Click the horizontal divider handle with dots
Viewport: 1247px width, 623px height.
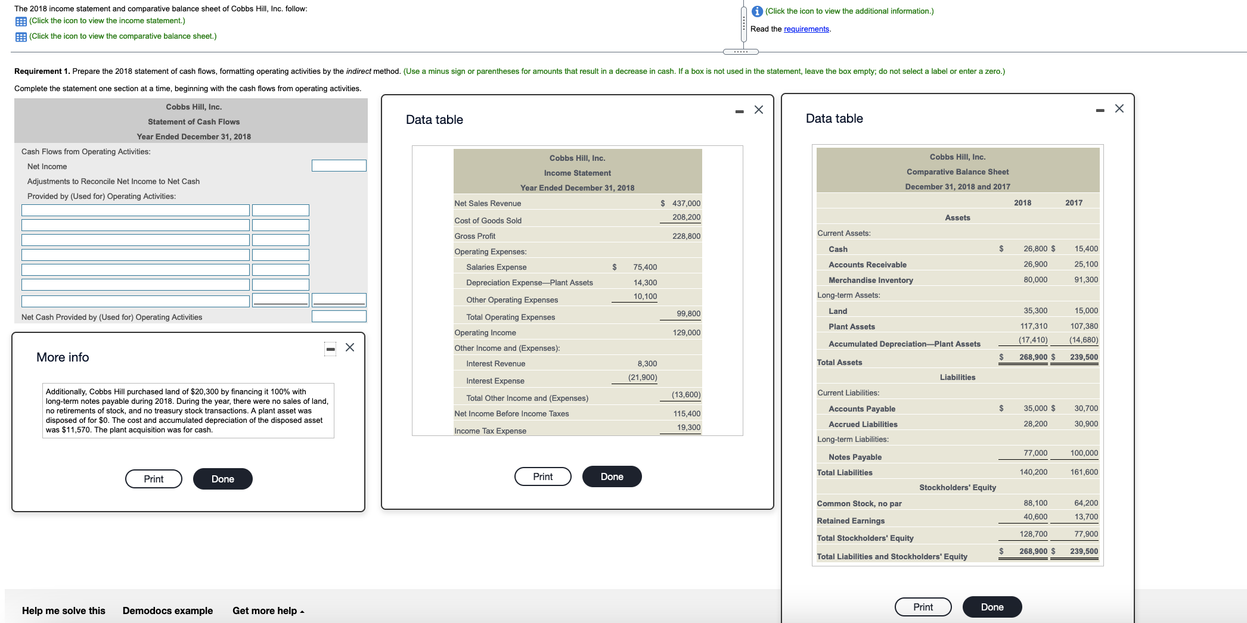tap(740, 52)
